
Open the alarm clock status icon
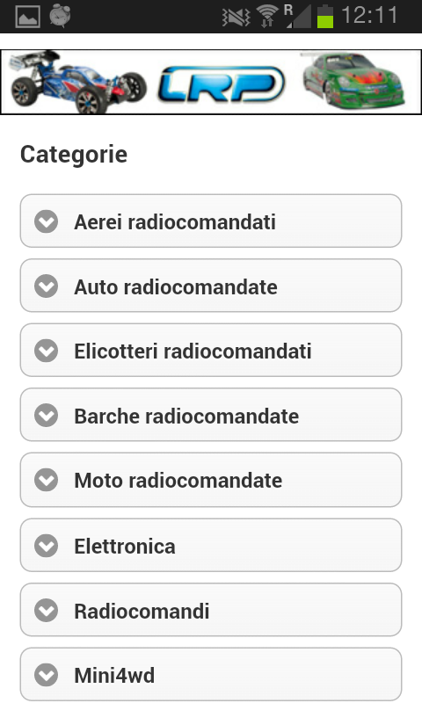click(60, 16)
